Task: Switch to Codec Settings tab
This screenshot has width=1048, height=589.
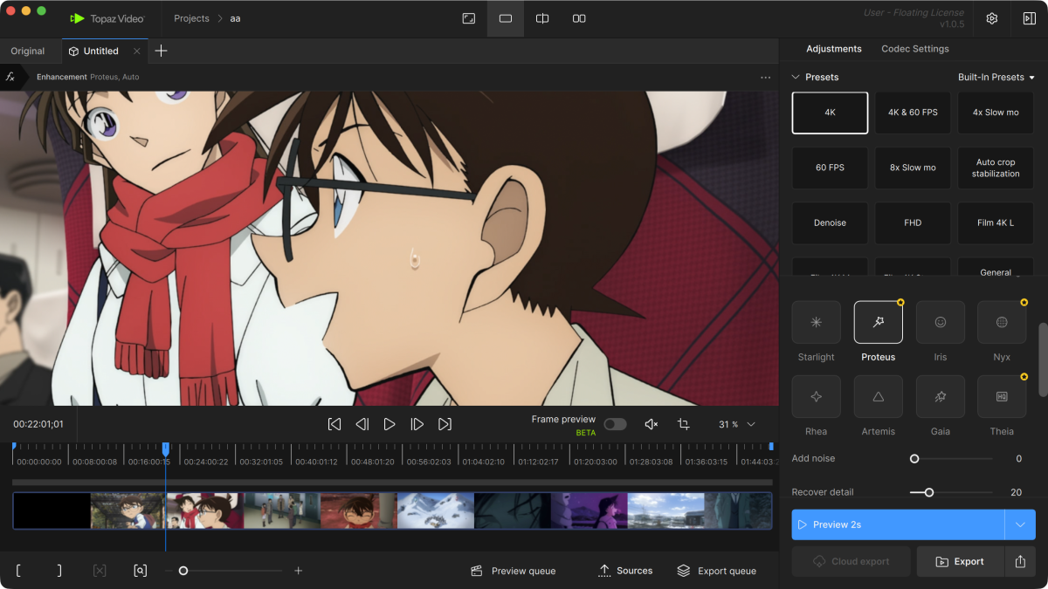Action: [915, 49]
